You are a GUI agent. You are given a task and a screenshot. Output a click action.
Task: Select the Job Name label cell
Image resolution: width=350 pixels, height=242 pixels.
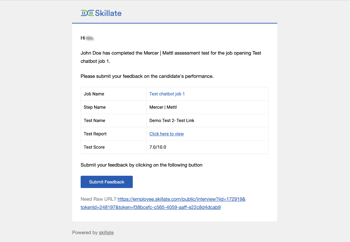coord(114,94)
